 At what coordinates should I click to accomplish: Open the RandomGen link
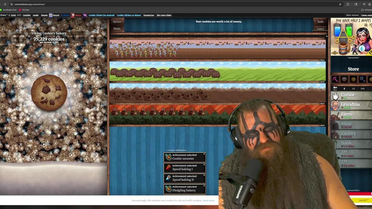point(149,15)
